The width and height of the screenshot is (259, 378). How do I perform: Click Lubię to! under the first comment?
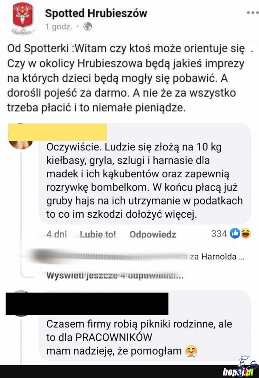[98, 234]
